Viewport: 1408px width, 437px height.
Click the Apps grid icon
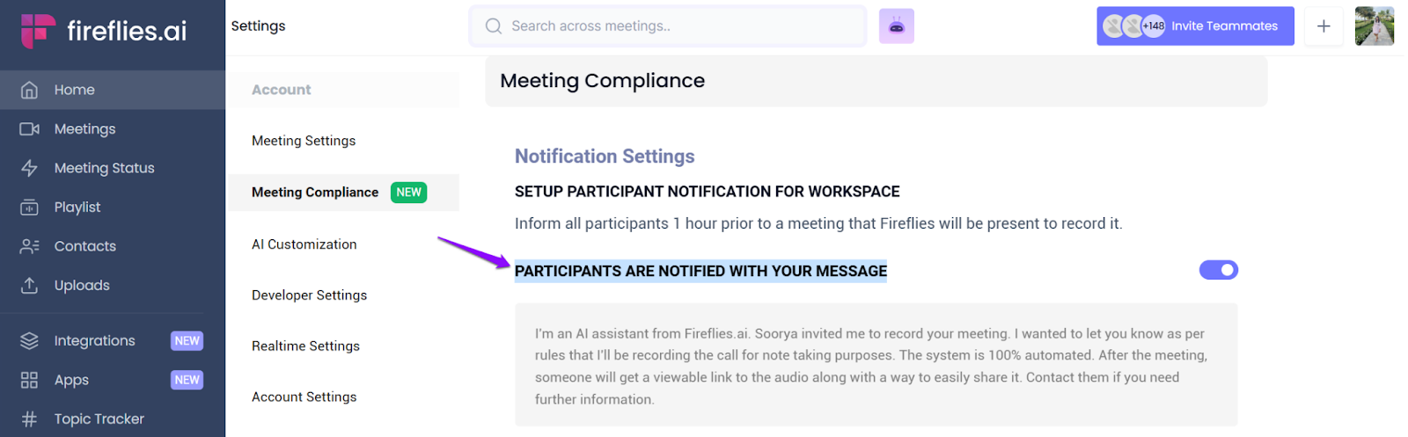(29, 380)
